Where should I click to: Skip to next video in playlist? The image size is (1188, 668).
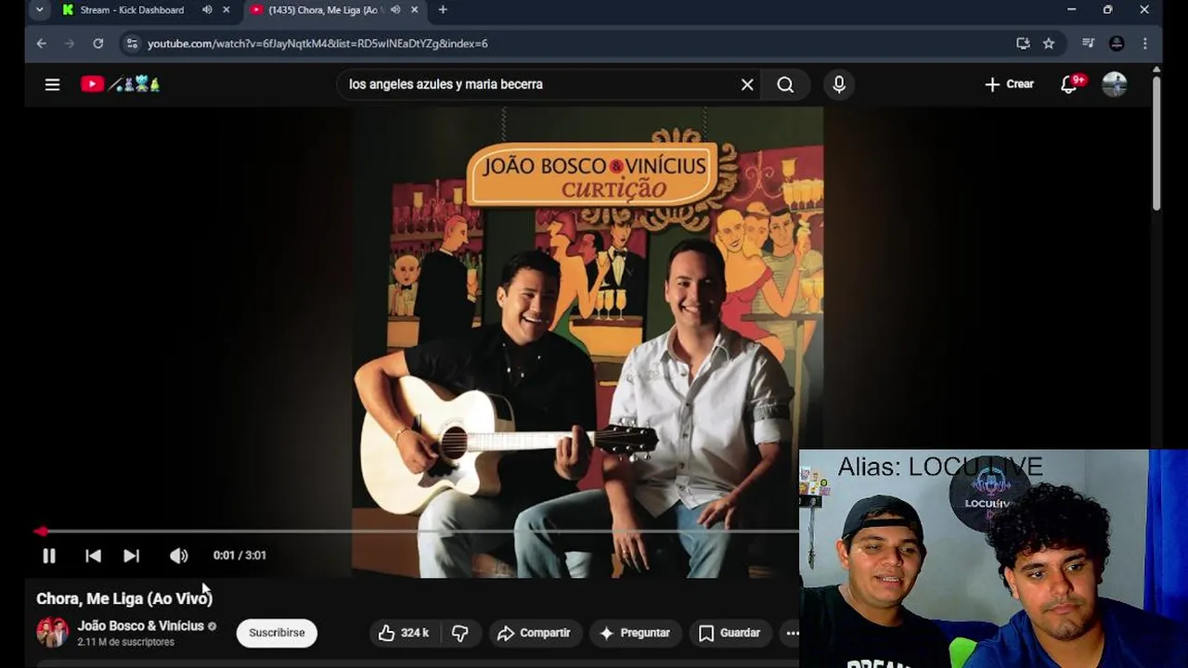pyautogui.click(x=131, y=556)
